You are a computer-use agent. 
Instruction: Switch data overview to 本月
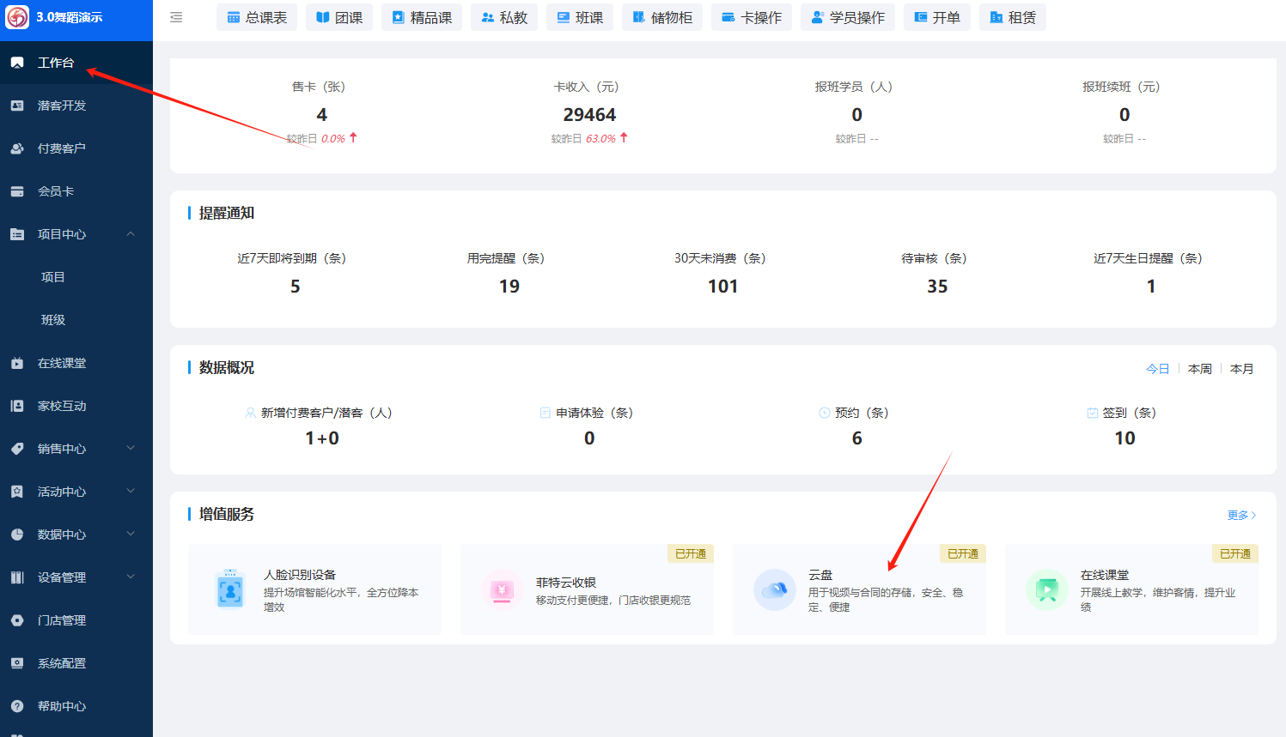tap(1241, 369)
